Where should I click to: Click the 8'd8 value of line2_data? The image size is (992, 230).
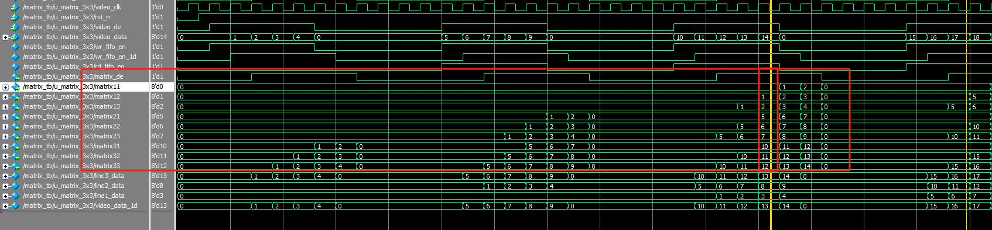pyautogui.click(x=158, y=186)
